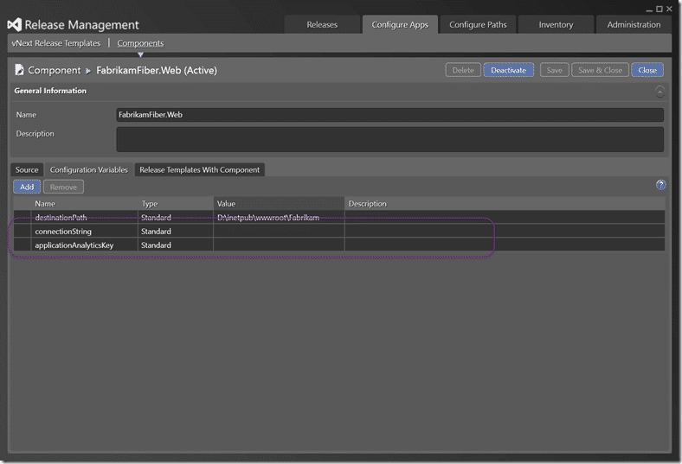Switch to the Source tab
The width and height of the screenshot is (682, 464).
click(x=27, y=169)
